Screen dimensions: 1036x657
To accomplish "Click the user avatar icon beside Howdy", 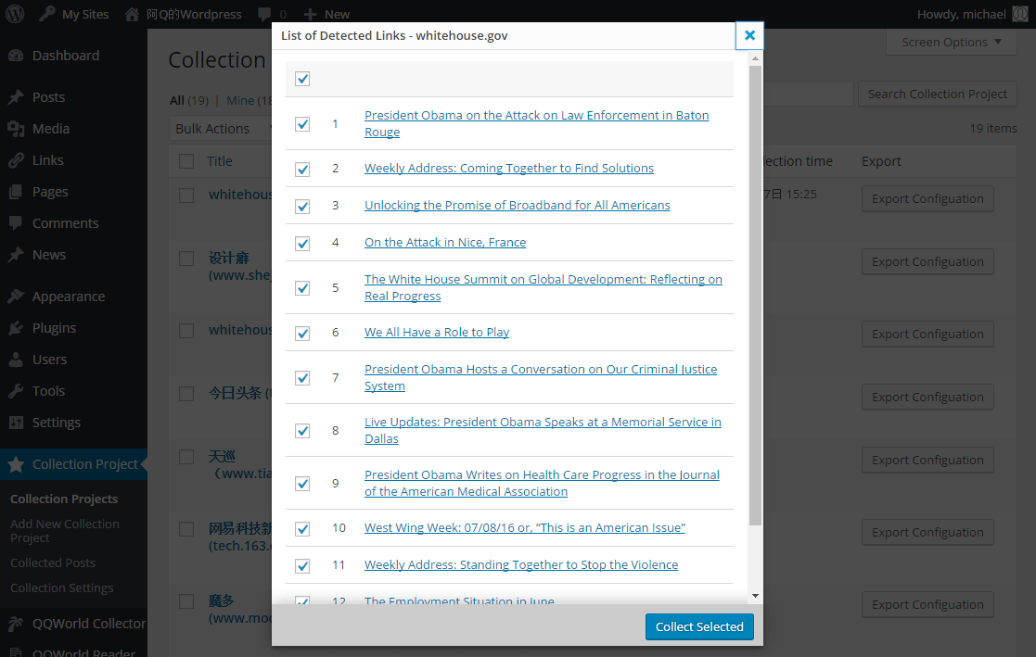I will coord(1020,14).
